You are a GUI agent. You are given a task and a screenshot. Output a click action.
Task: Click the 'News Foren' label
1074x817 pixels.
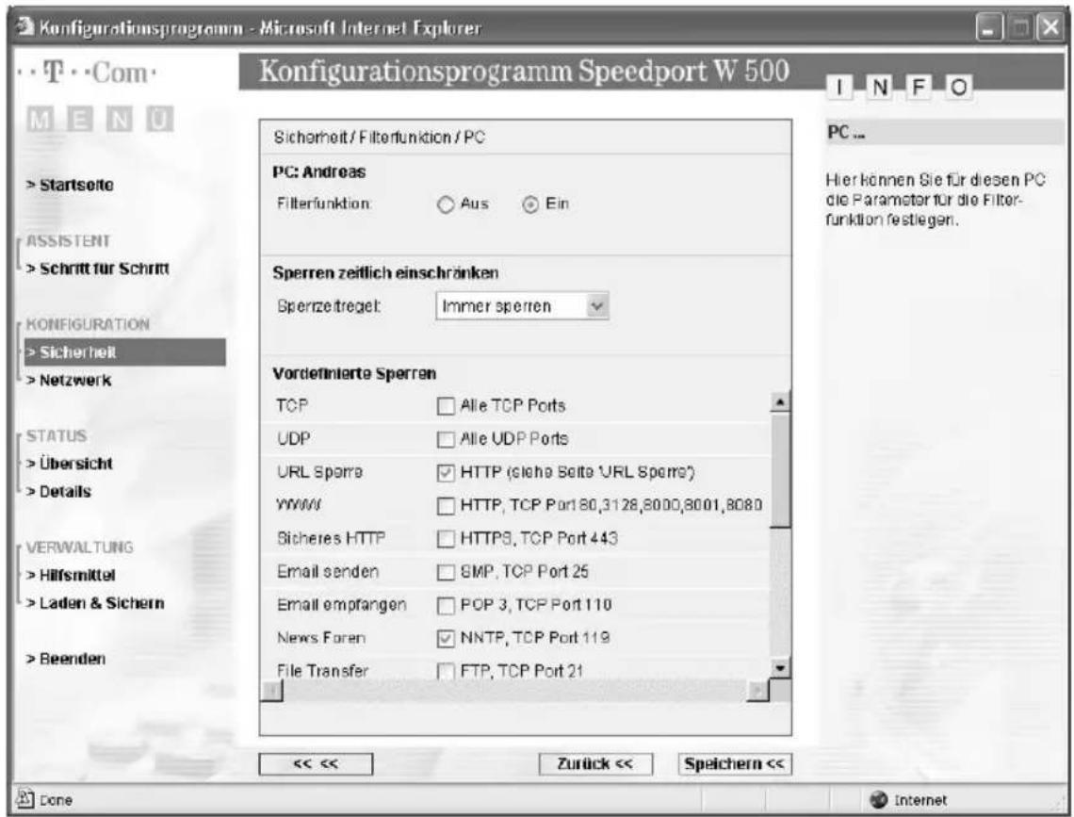321,638
